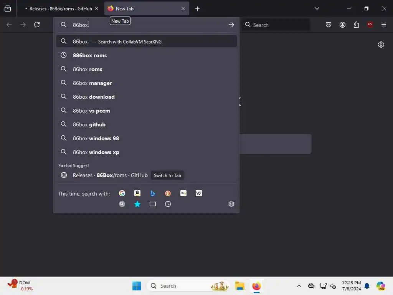Search bookmarks using the star icon
393x295 pixels.
pos(137,204)
